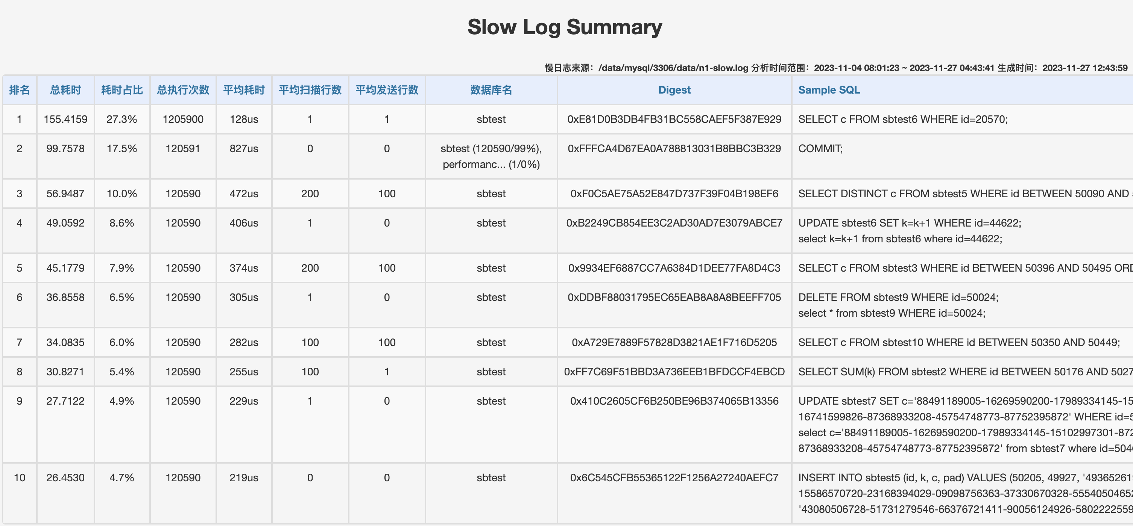Select the 155.4159 total time value

pos(65,119)
